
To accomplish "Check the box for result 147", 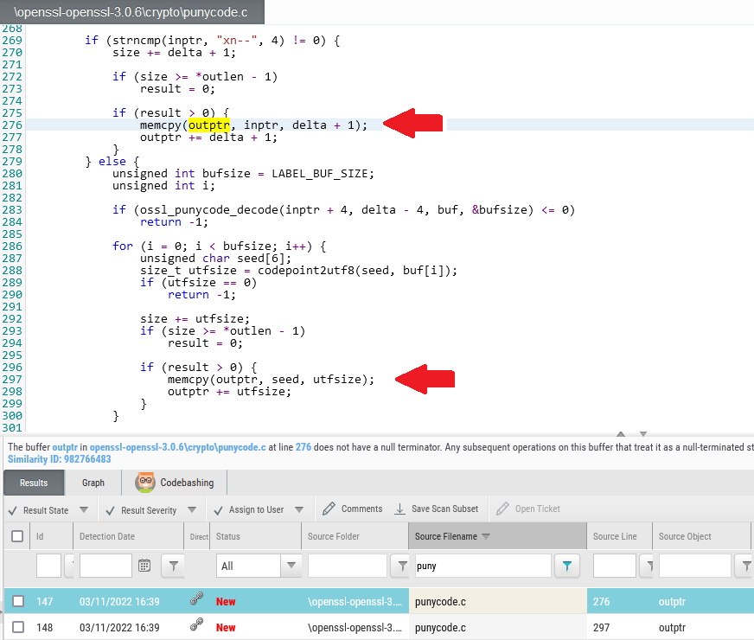I will click(18, 601).
